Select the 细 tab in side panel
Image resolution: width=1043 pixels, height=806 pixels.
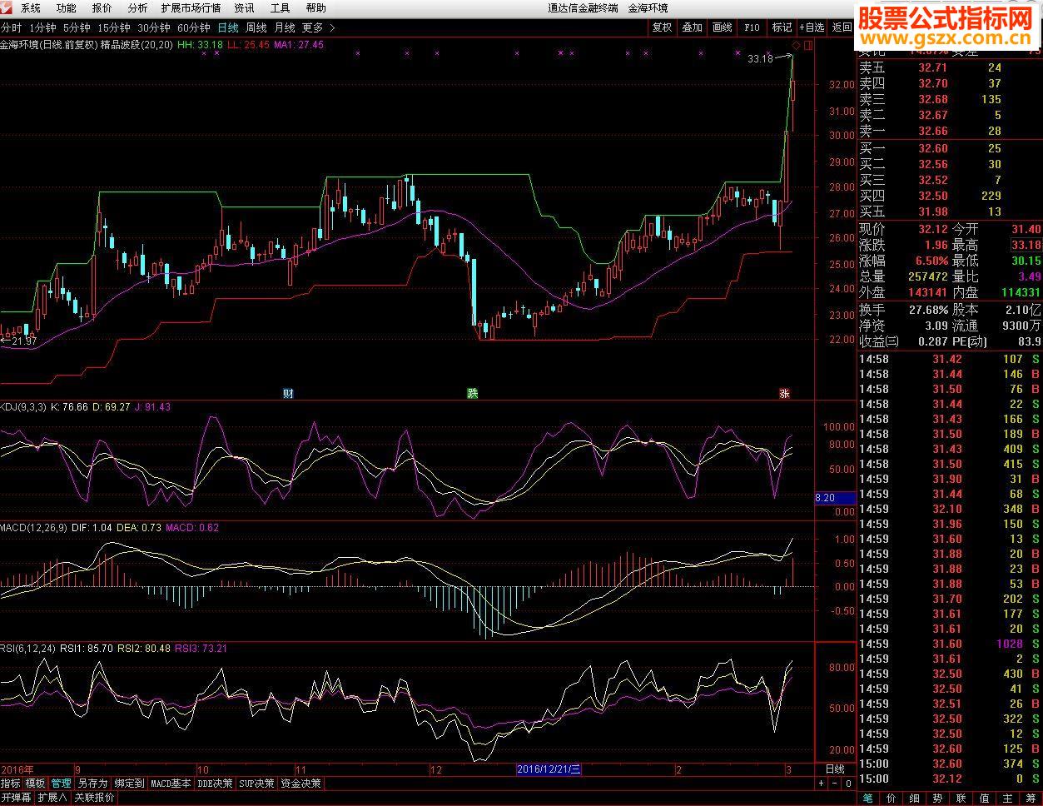(x=914, y=798)
